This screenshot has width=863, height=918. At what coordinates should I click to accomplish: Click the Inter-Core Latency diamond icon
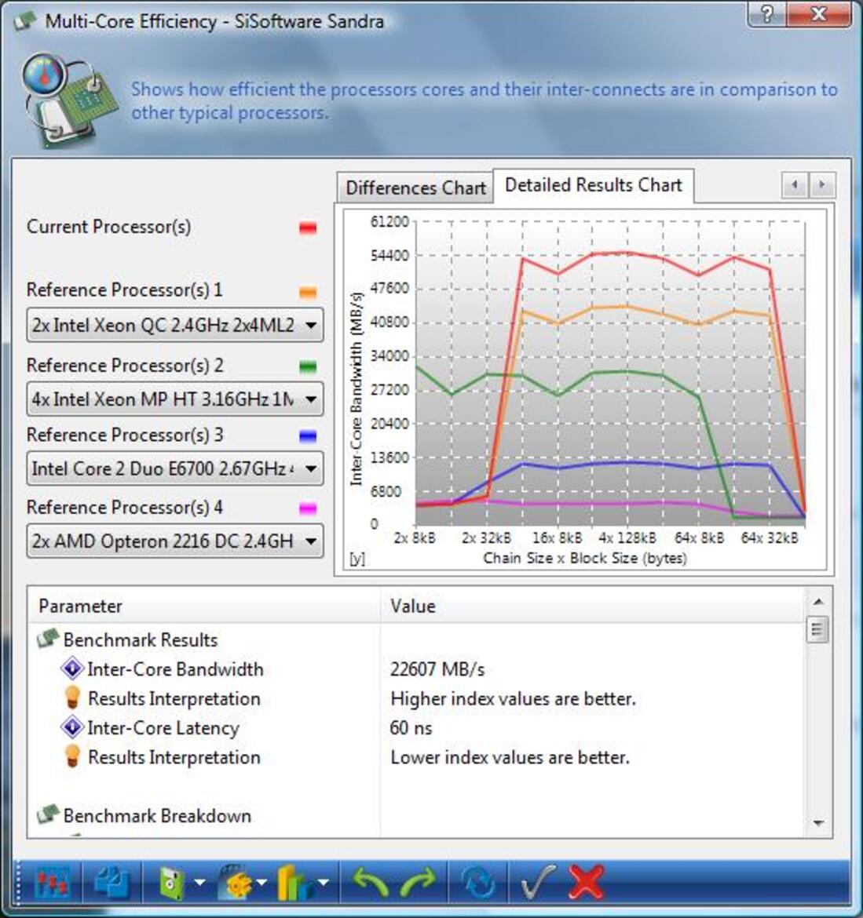point(73,727)
